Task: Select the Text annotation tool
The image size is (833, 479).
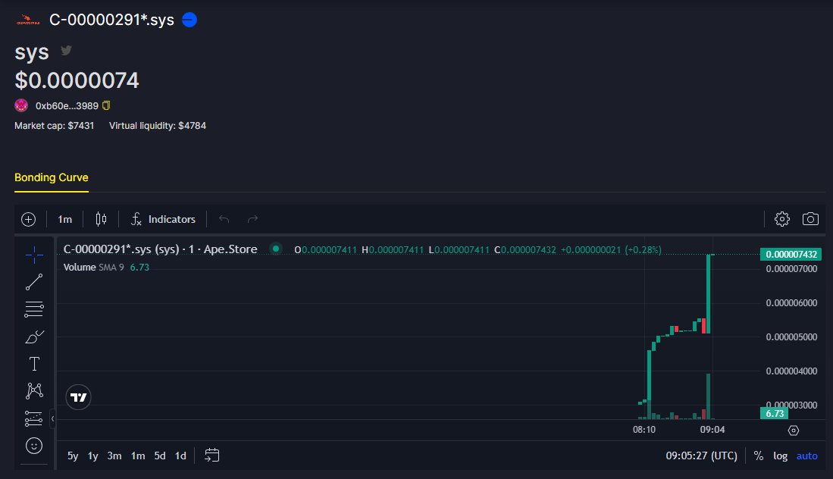Action: point(34,364)
